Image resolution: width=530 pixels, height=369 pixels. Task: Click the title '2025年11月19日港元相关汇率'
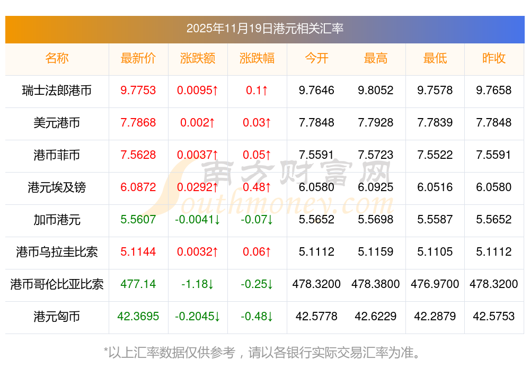pos(264,29)
